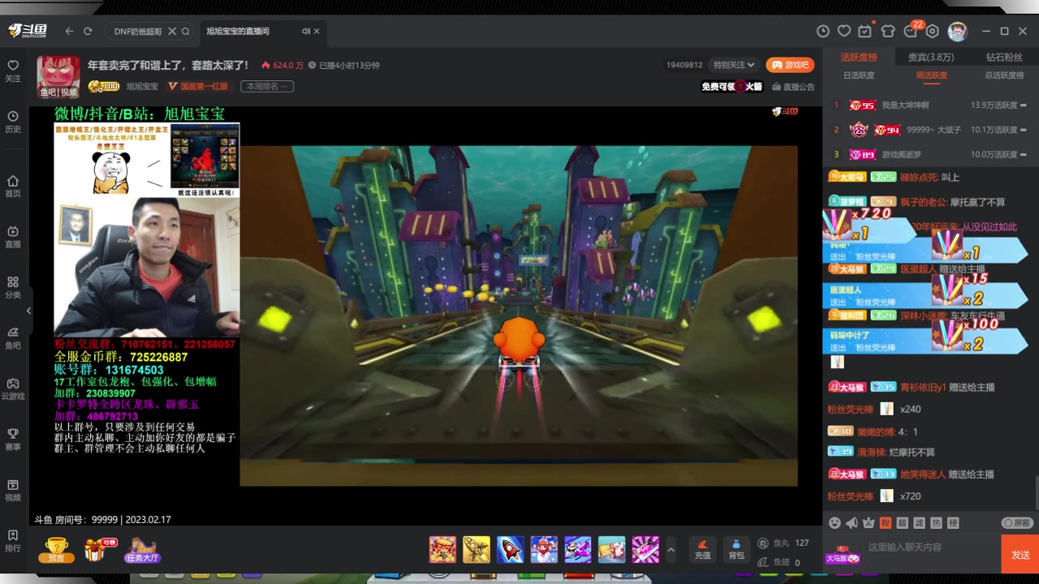Open the 国服第一红眼 badge
The height and width of the screenshot is (584, 1039).
[x=198, y=86]
